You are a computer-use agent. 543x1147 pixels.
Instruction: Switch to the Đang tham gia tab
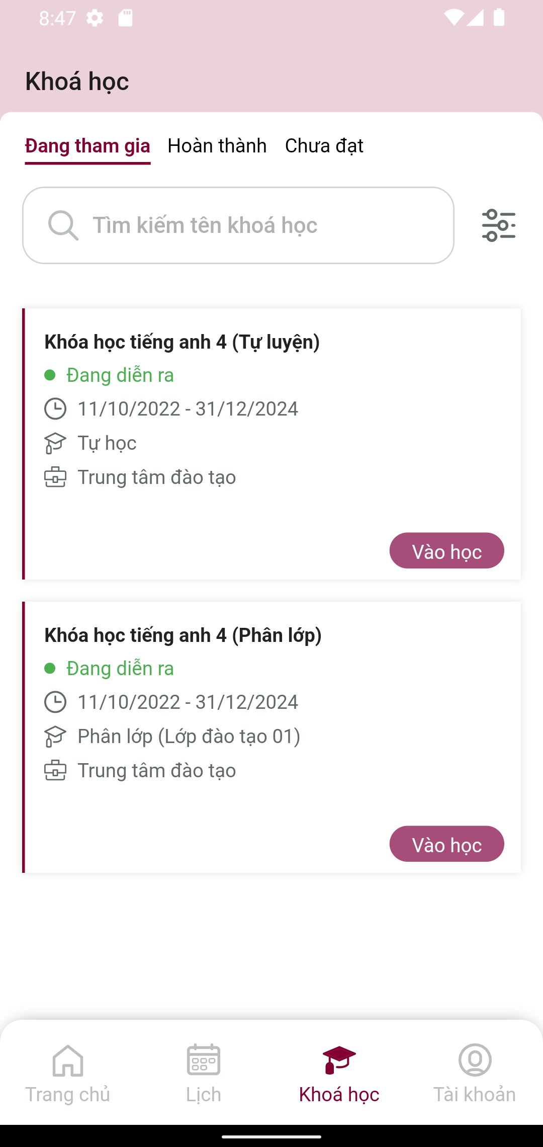point(87,146)
